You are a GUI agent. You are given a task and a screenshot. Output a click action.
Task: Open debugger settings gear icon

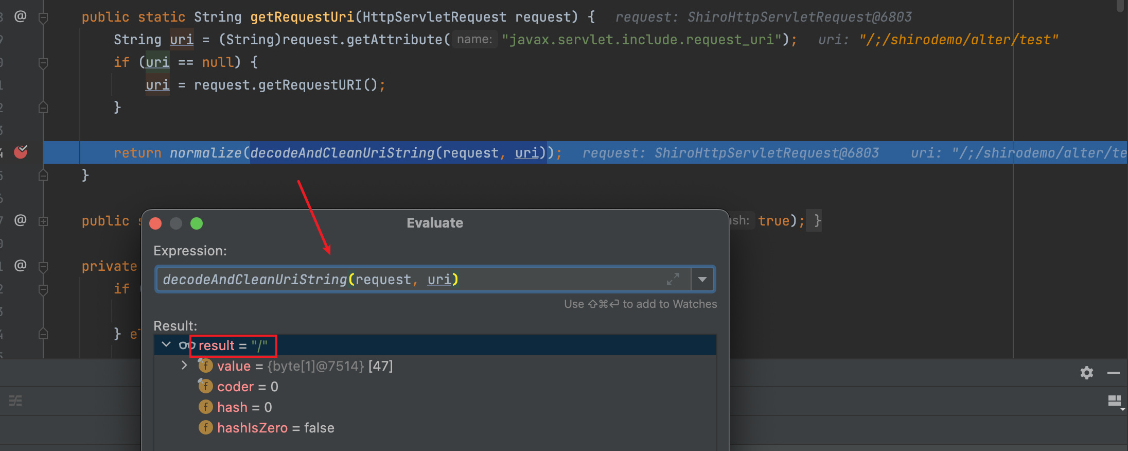(1086, 373)
